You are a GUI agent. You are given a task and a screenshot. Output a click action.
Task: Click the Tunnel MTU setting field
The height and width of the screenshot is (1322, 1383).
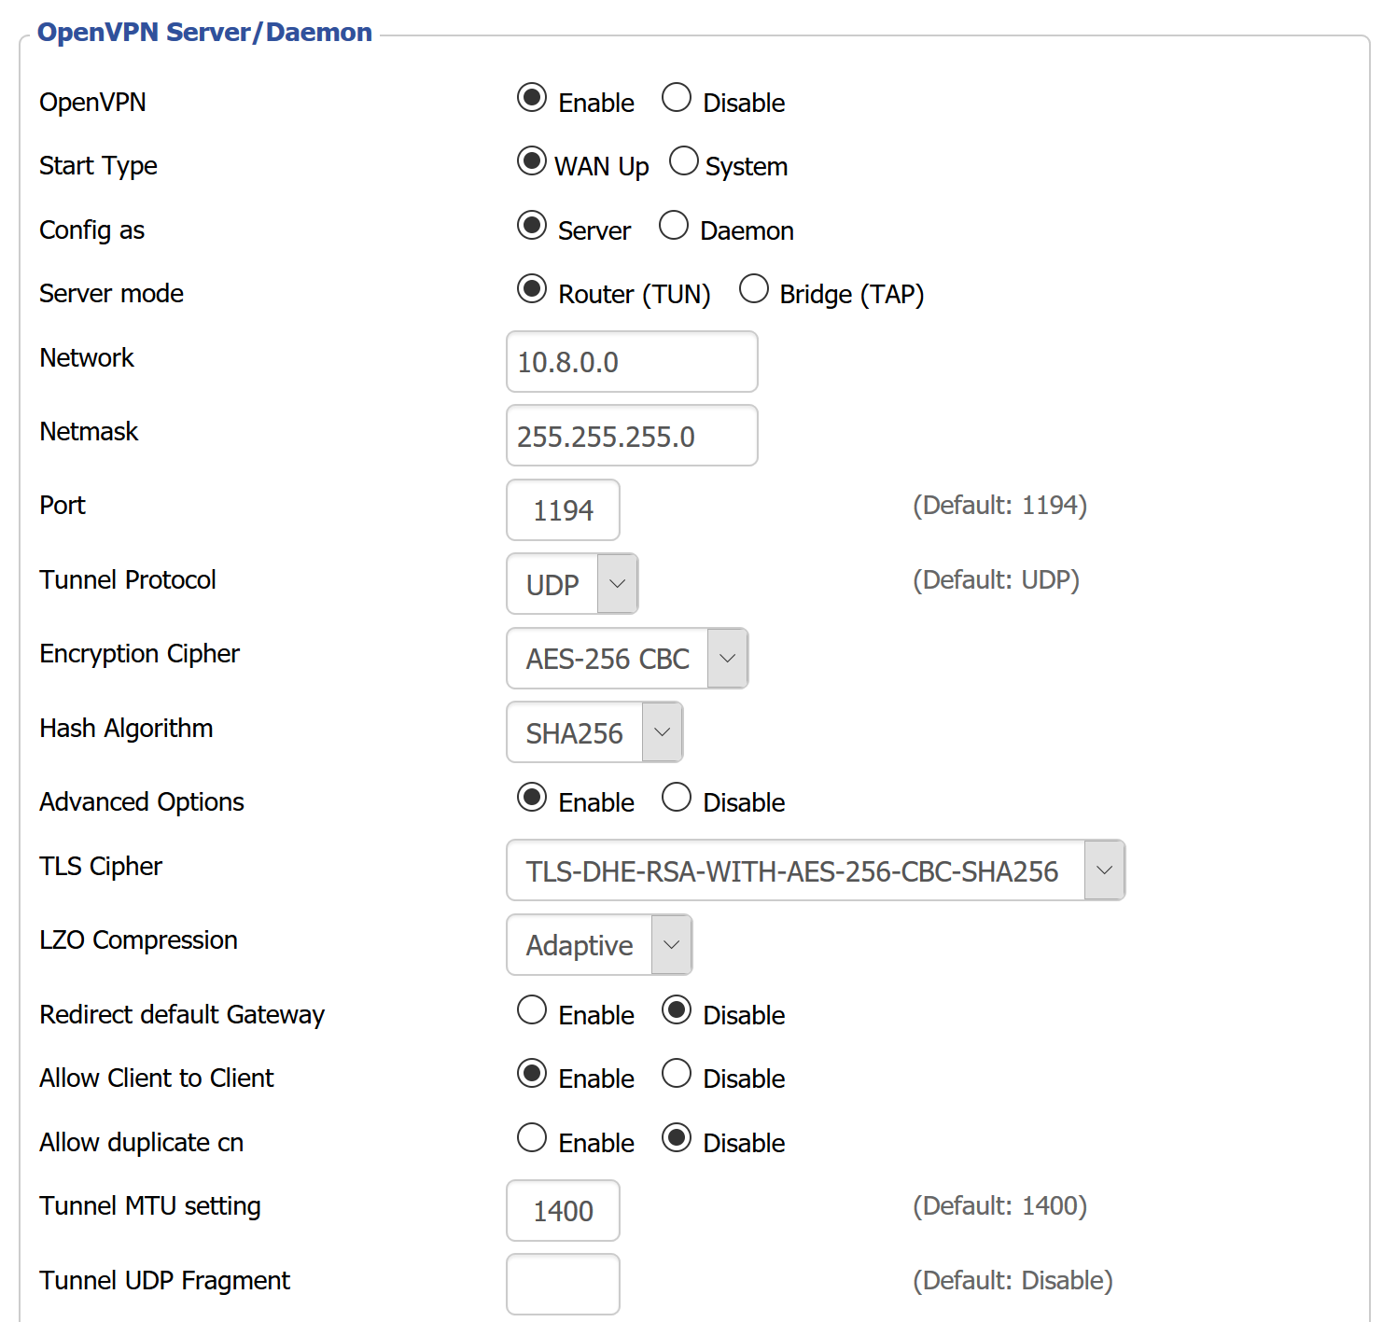click(x=563, y=1211)
